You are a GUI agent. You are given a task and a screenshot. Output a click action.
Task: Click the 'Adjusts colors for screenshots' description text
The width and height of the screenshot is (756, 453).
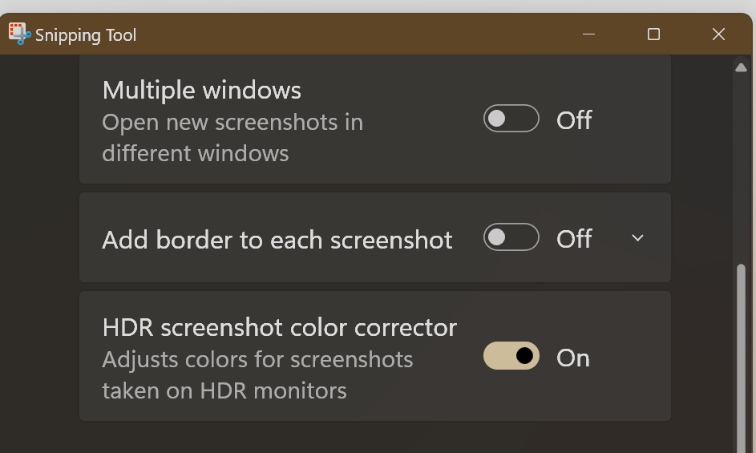tap(257, 359)
